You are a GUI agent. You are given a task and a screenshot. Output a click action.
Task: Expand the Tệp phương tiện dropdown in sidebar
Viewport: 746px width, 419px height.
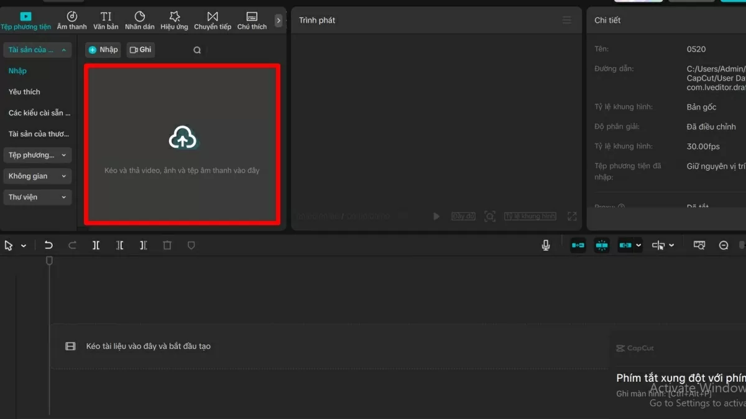(x=37, y=155)
